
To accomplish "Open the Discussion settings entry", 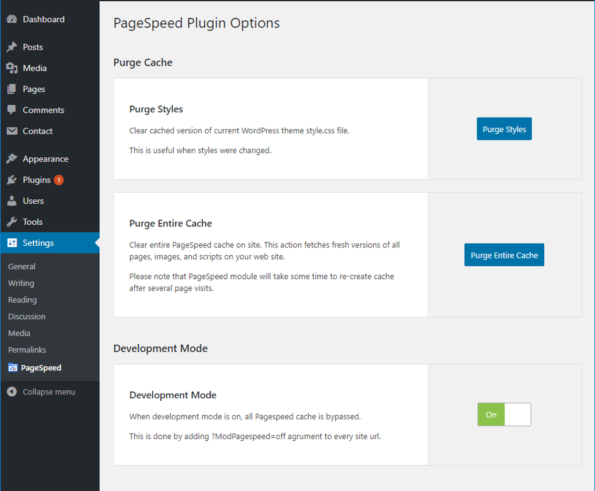I will 26,316.
